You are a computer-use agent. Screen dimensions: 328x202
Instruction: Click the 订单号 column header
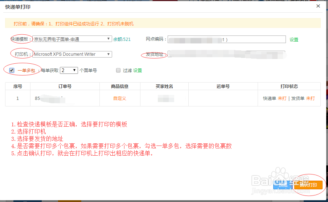(65, 87)
